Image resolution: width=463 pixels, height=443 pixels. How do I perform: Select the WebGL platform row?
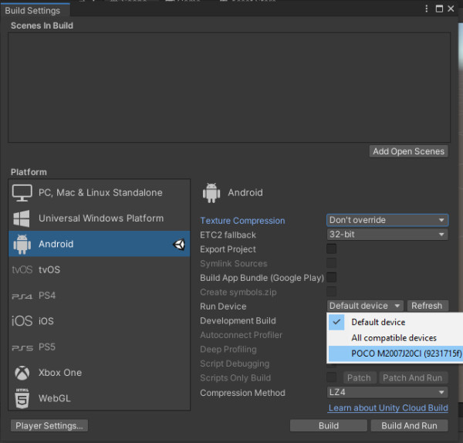click(x=100, y=397)
